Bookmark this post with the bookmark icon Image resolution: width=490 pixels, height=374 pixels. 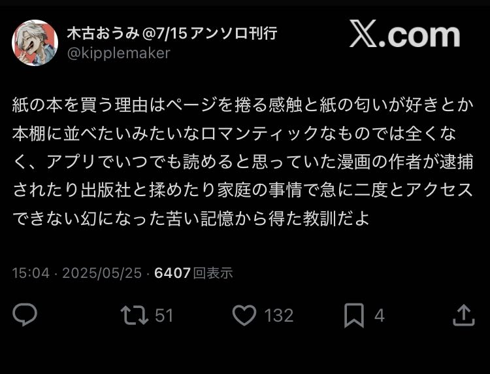coord(354,315)
